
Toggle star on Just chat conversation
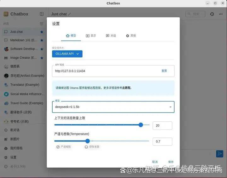tap(42, 32)
